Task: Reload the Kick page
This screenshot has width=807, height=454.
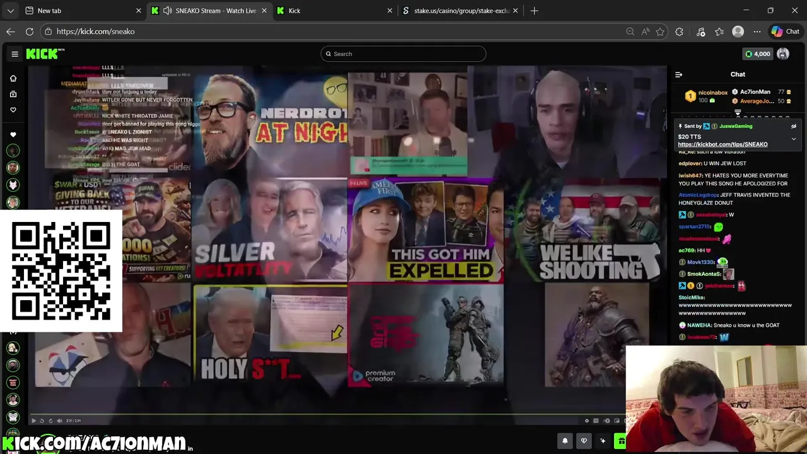Action: pos(30,32)
